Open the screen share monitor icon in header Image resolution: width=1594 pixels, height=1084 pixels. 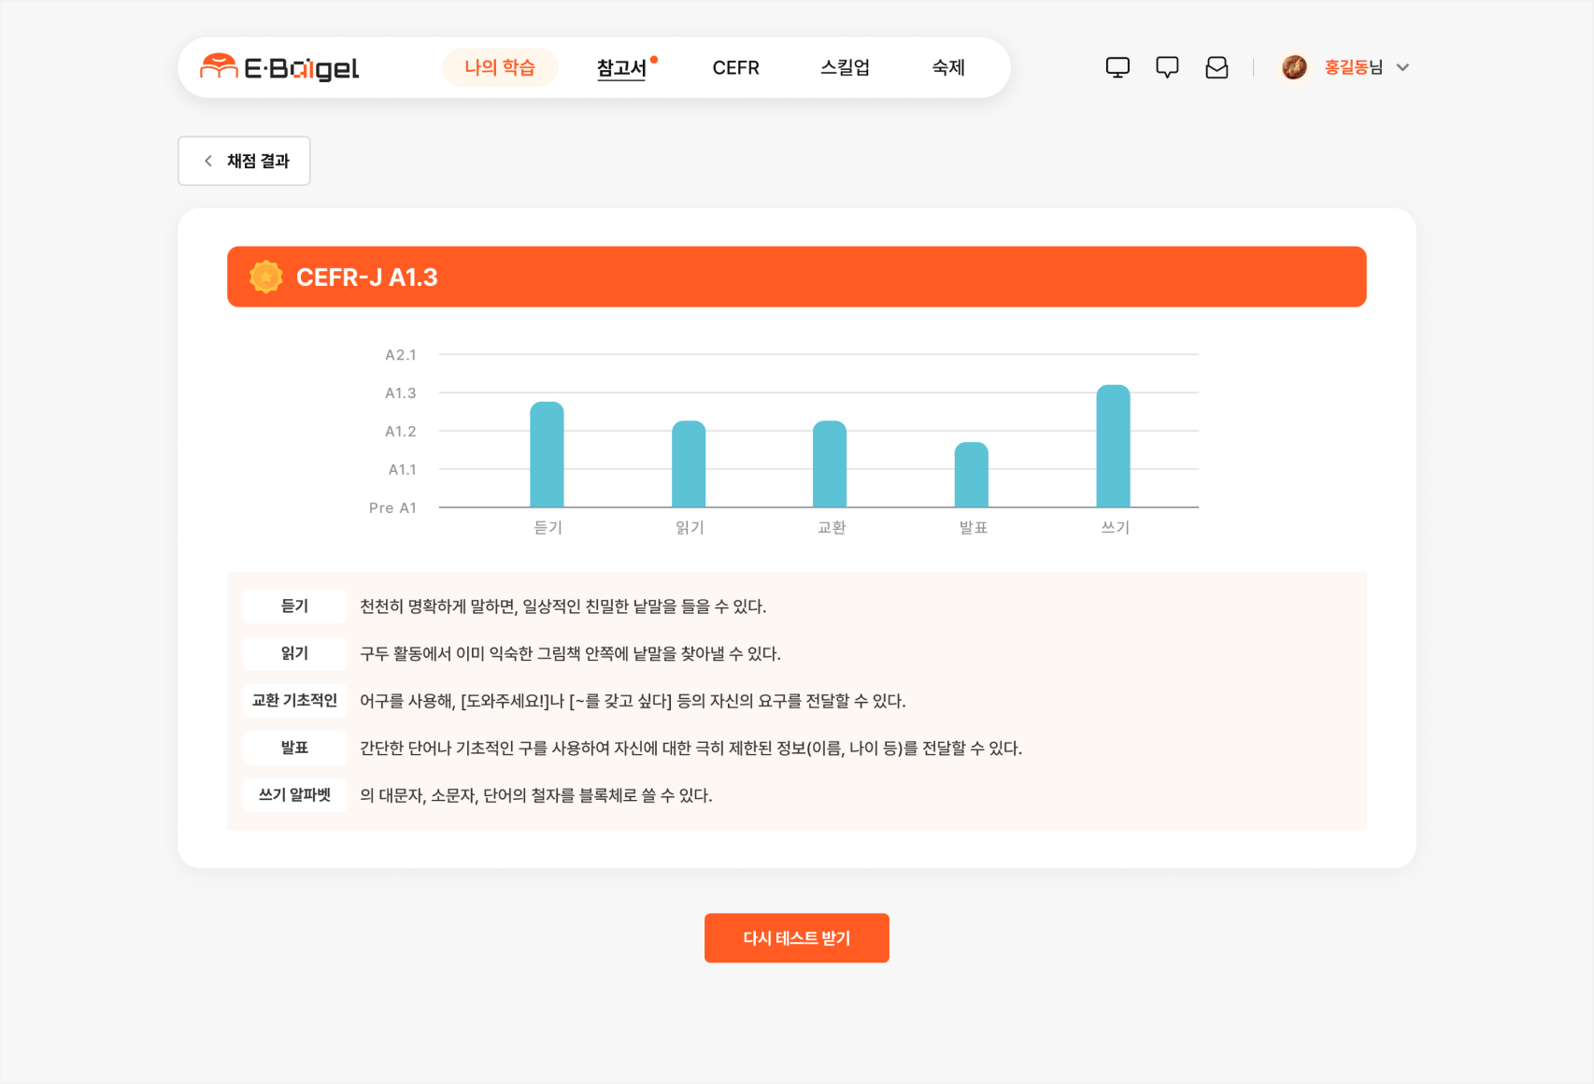(1117, 66)
